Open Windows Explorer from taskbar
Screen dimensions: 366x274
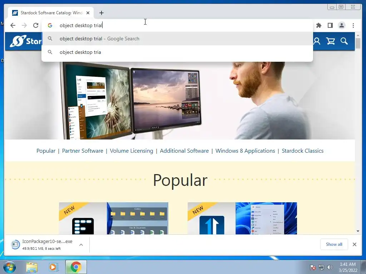32,267
